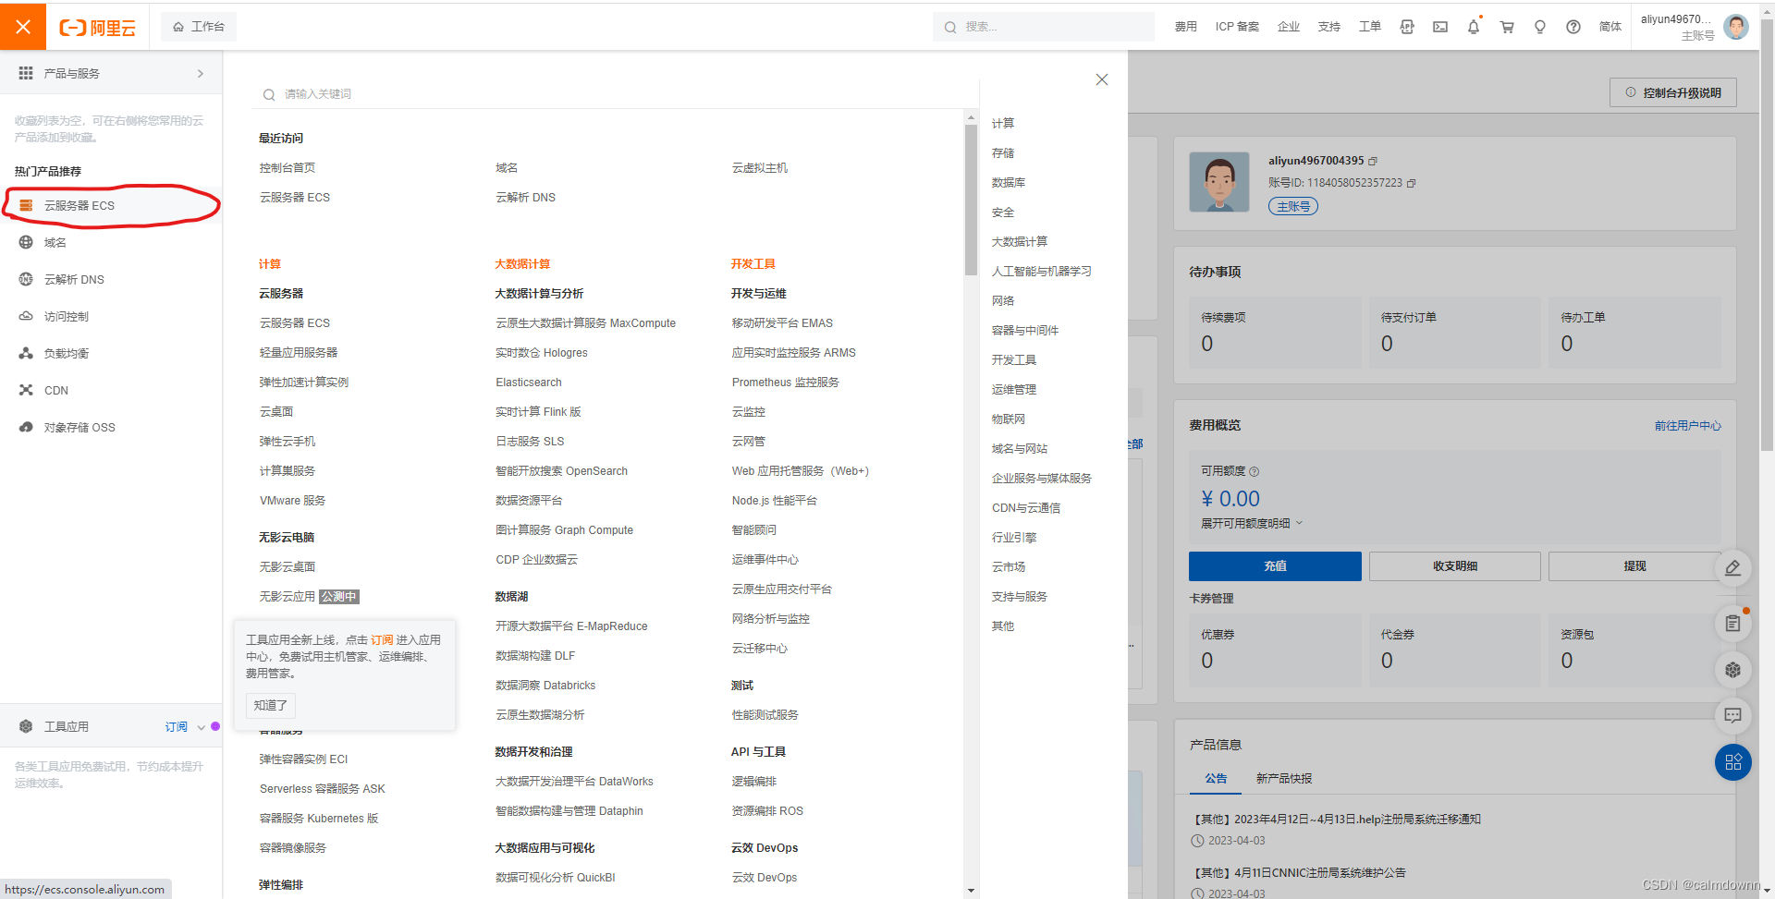The width and height of the screenshot is (1775, 899).
Task: Open the 工作台 workbench tab
Action: pyautogui.click(x=199, y=27)
